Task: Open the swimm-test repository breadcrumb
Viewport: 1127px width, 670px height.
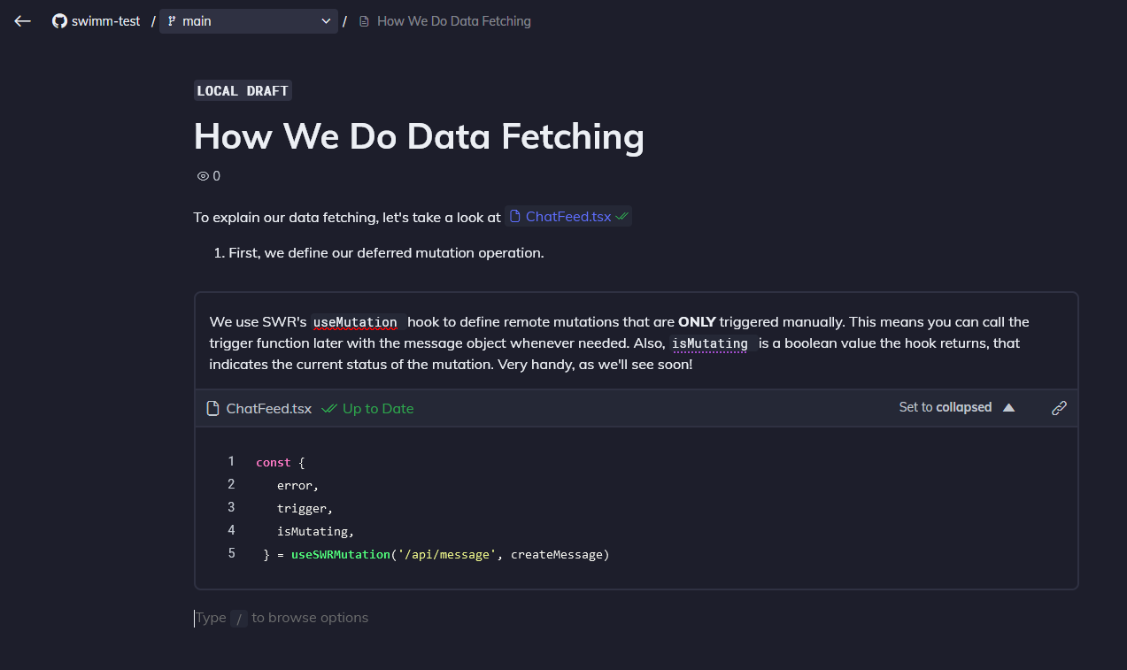Action: coord(105,21)
